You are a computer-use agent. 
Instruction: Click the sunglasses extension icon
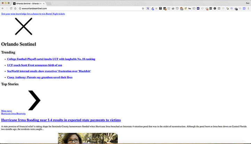190,8
